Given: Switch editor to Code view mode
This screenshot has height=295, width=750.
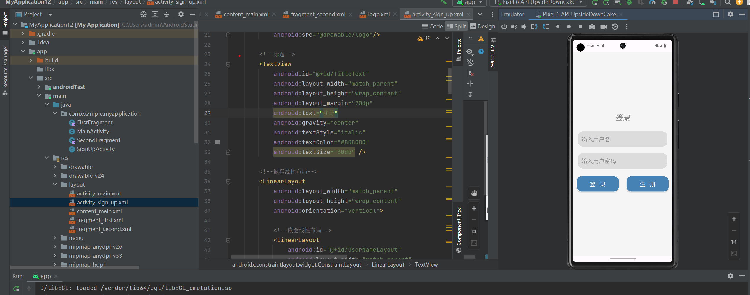Looking at the screenshot, I should point(432,26).
